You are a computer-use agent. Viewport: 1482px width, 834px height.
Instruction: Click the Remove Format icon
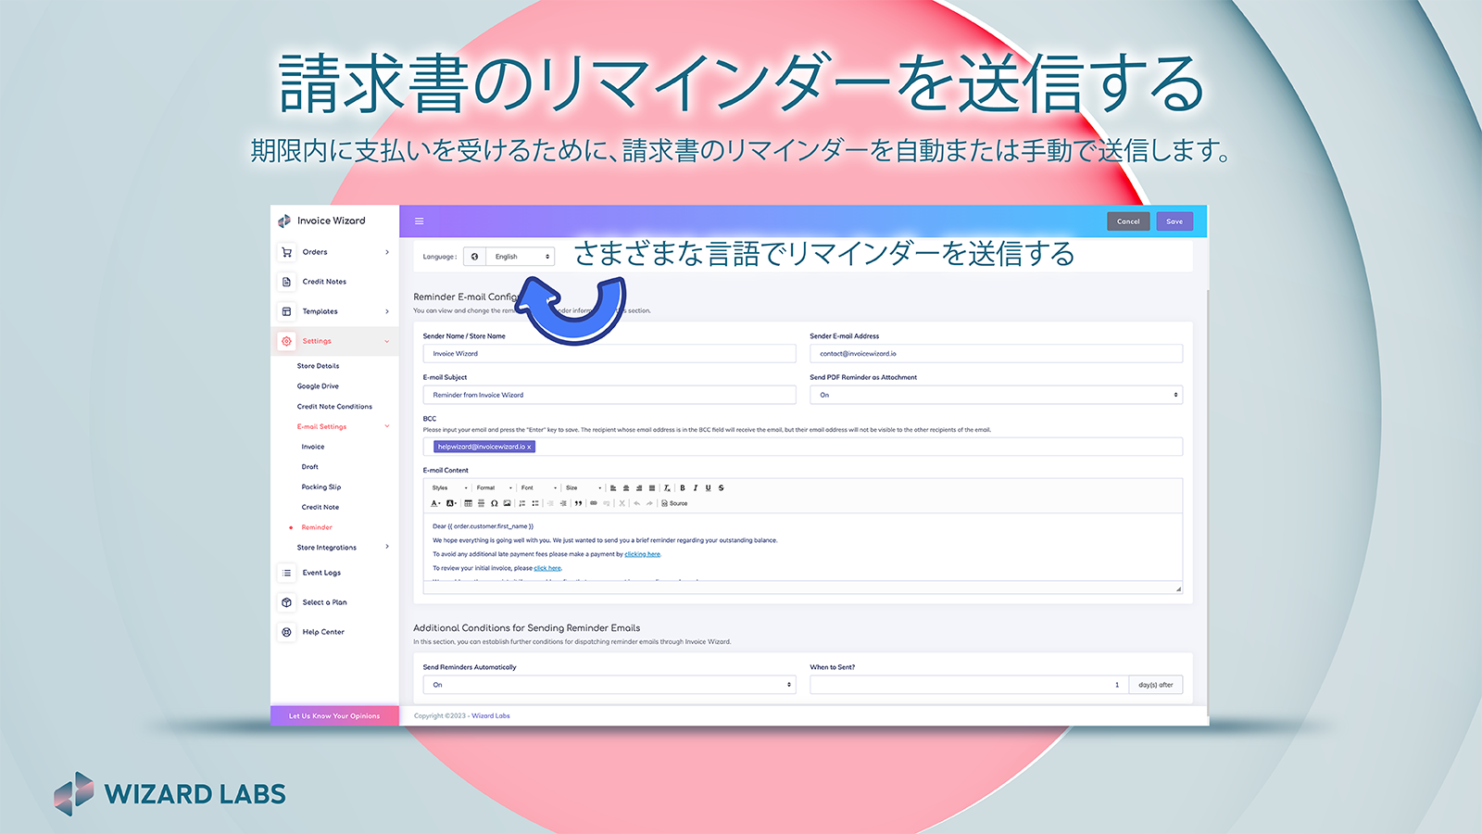click(667, 487)
